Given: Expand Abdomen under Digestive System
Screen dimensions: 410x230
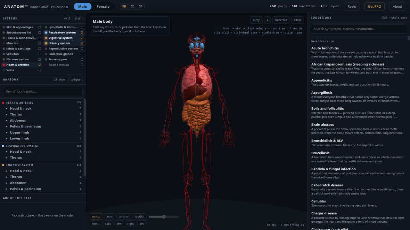Looking at the screenshot, I should [x=7, y=183].
